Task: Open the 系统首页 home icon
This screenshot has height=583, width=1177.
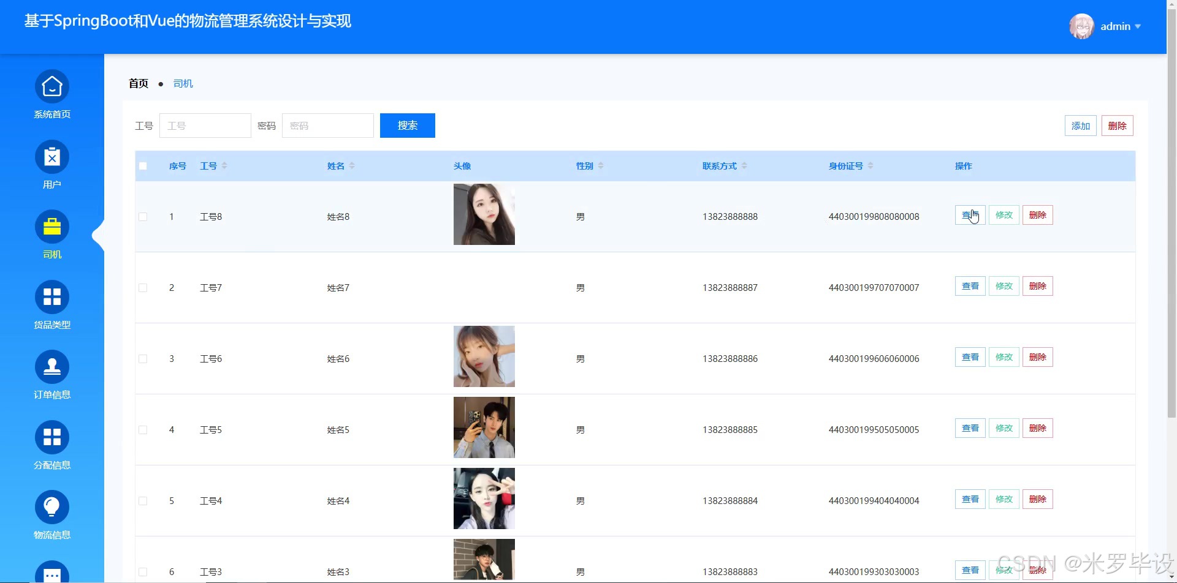Action: (52, 86)
